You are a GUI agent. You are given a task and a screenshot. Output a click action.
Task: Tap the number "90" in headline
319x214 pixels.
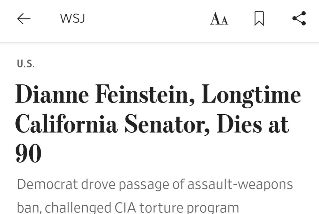pos(28,153)
